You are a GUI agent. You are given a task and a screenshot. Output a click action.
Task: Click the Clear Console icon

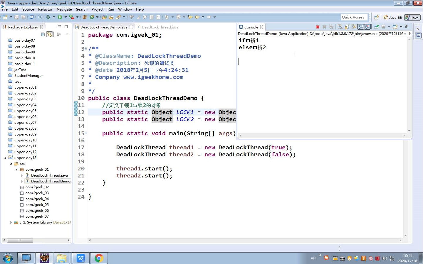pos(340,27)
